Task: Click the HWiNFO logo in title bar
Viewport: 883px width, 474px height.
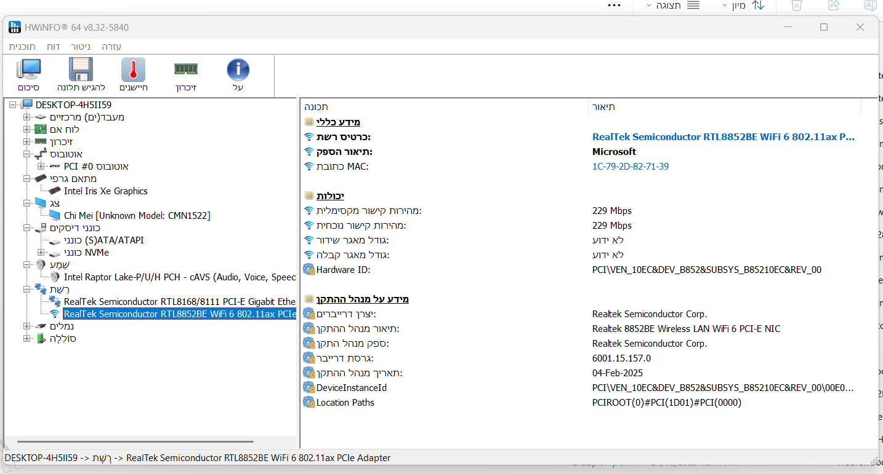Action: pos(14,27)
